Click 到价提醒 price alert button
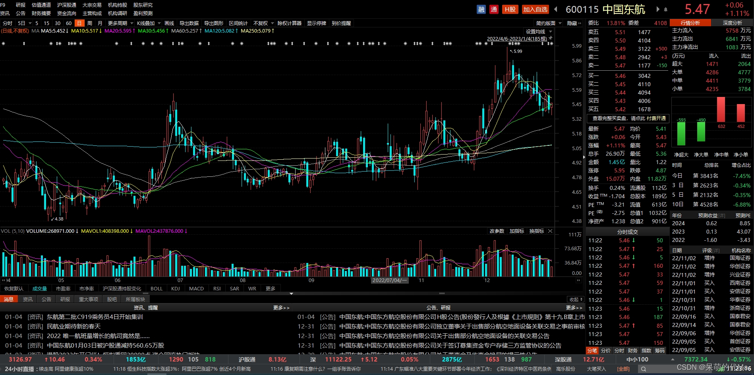754x375 pixels. click(341, 23)
